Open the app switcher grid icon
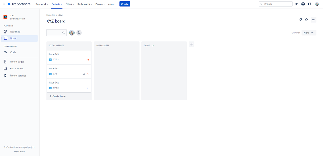323x156 pixels. pyautogui.click(x=4, y=4)
